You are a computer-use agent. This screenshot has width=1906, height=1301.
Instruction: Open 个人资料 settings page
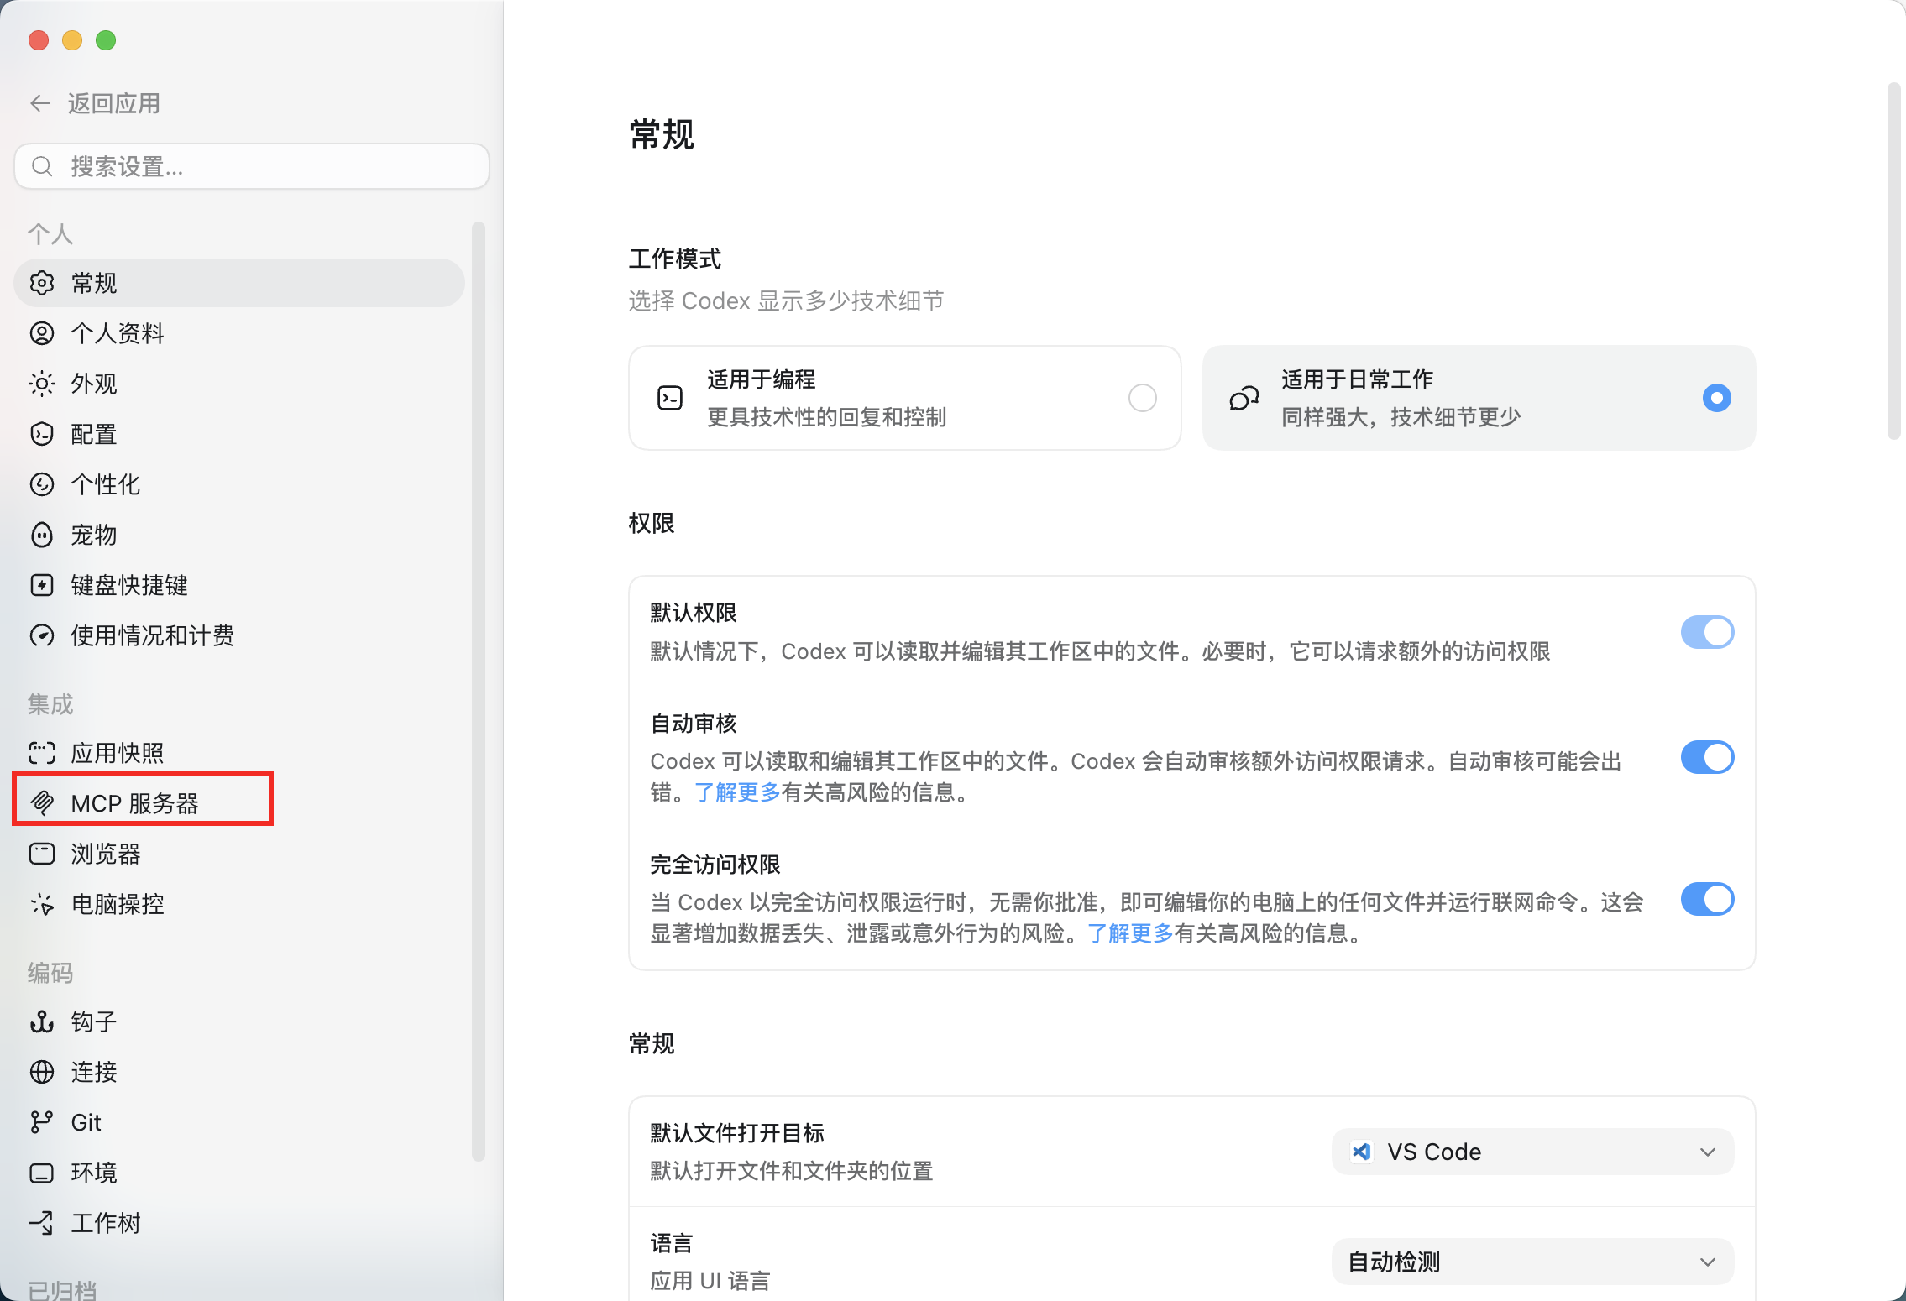[x=239, y=333]
